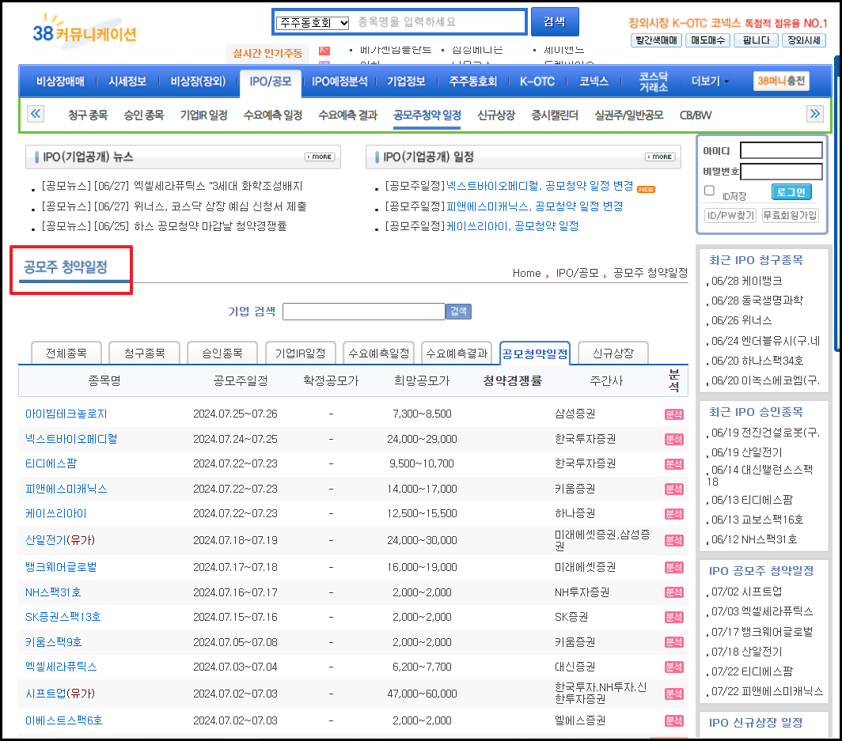Click the NEW badge beside 넥스트바이오메디컬 news
This screenshot has width=842, height=741.
click(646, 189)
